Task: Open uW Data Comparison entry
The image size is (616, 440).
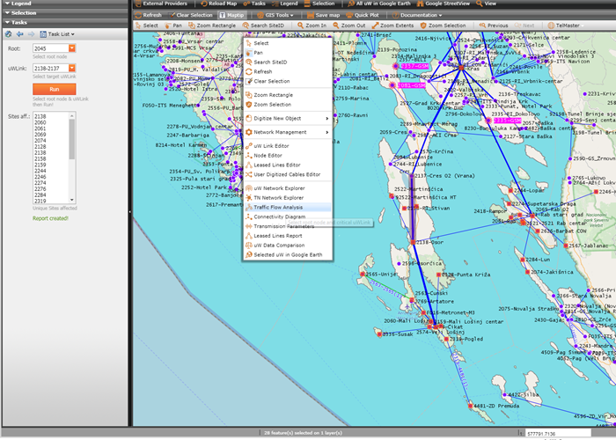Action: [288, 246]
